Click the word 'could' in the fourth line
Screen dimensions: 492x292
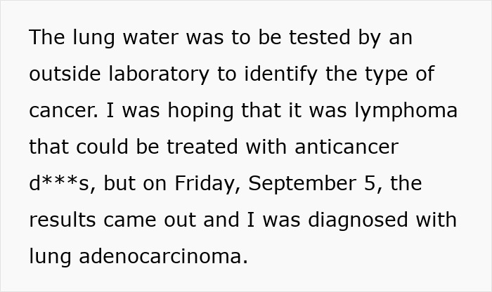pyautogui.click(x=102, y=147)
